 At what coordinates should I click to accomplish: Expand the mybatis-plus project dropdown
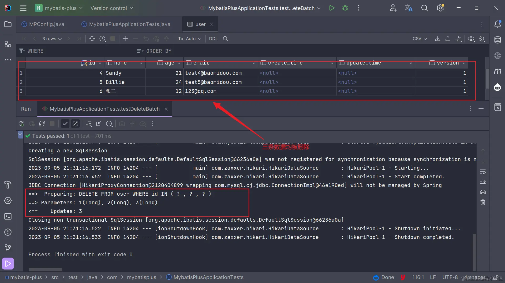59,8
